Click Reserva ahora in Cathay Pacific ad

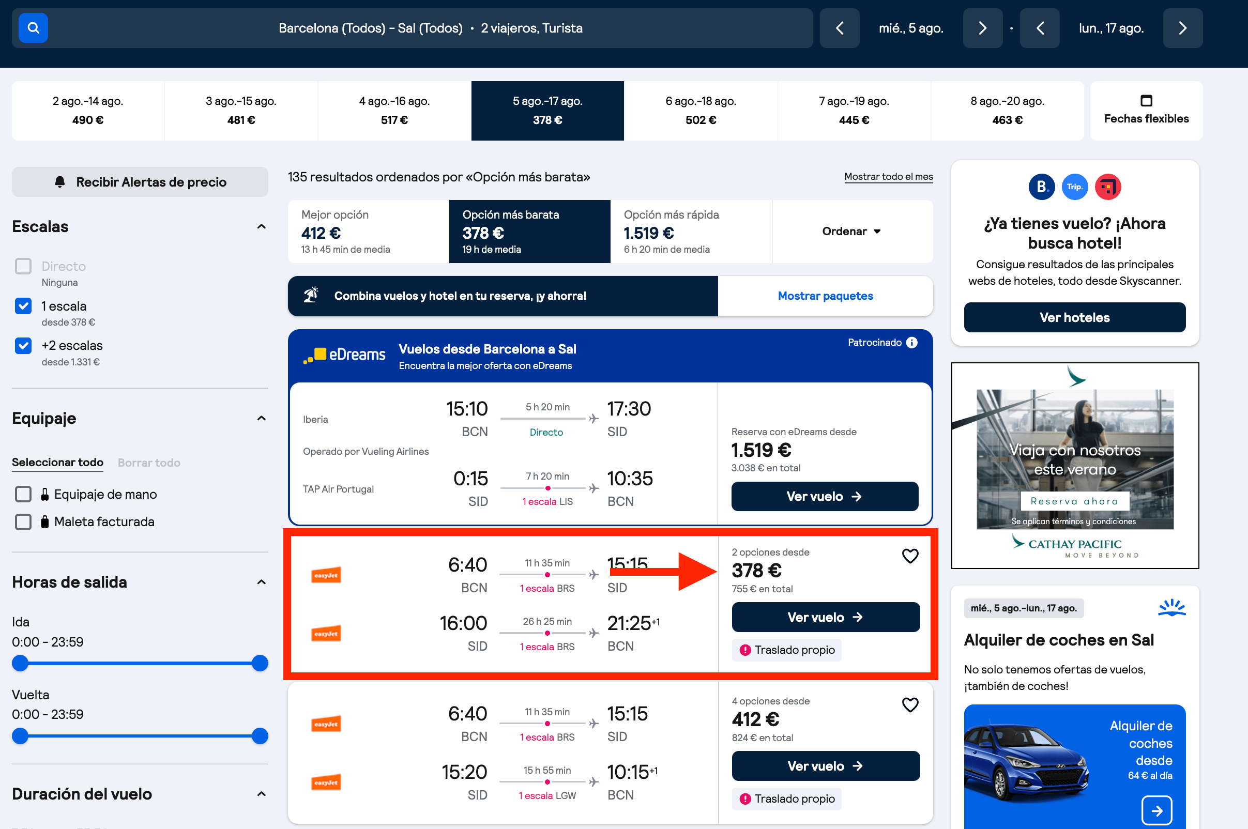(x=1074, y=501)
